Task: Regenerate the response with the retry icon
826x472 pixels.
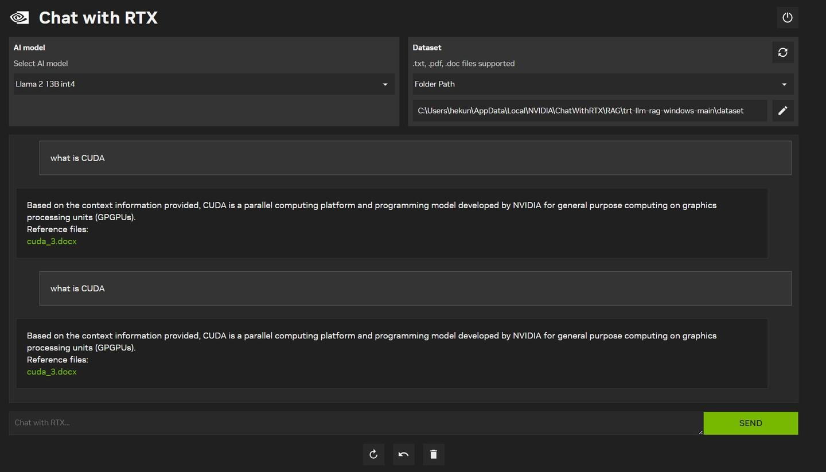Action: 373,454
